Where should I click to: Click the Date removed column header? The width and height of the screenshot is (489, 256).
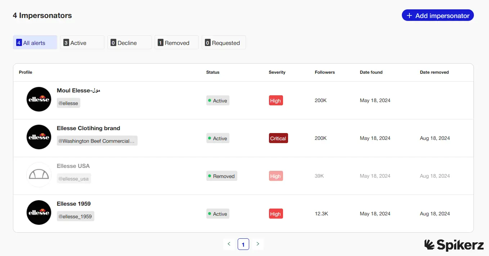pos(434,72)
